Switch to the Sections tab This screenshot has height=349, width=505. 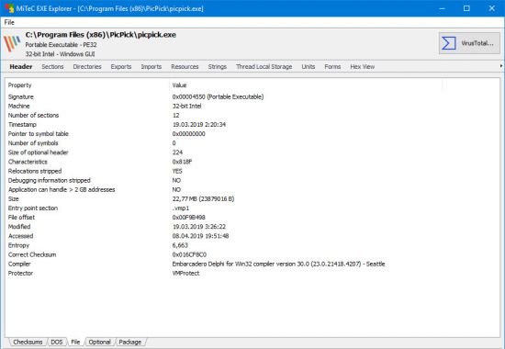coord(52,67)
